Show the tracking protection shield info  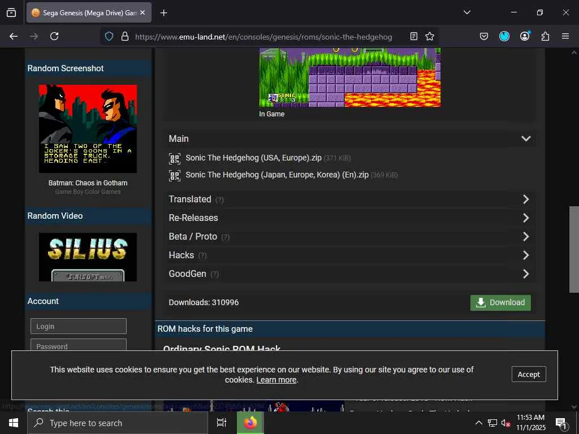coord(109,36)
